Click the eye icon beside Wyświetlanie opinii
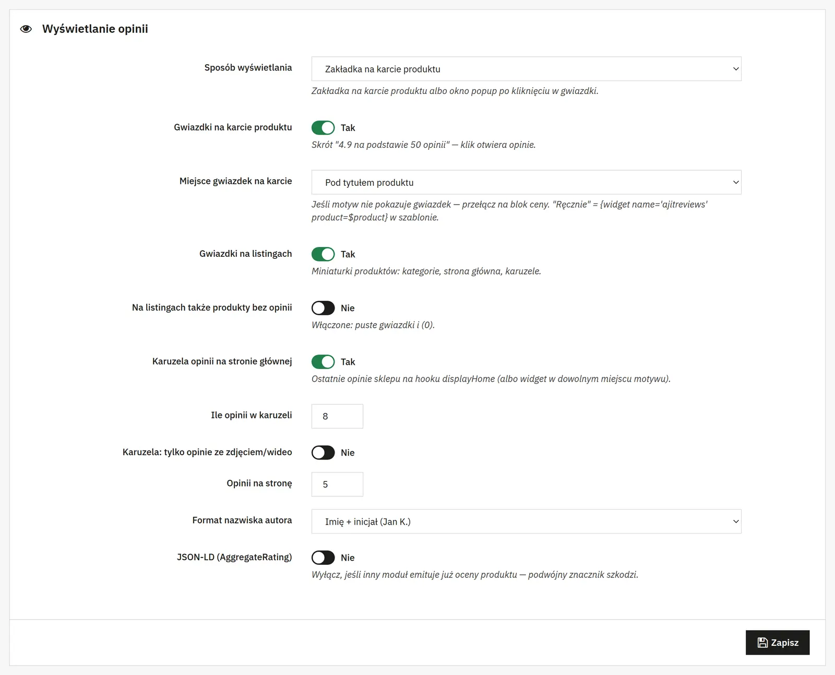 [x=26, y=29]
